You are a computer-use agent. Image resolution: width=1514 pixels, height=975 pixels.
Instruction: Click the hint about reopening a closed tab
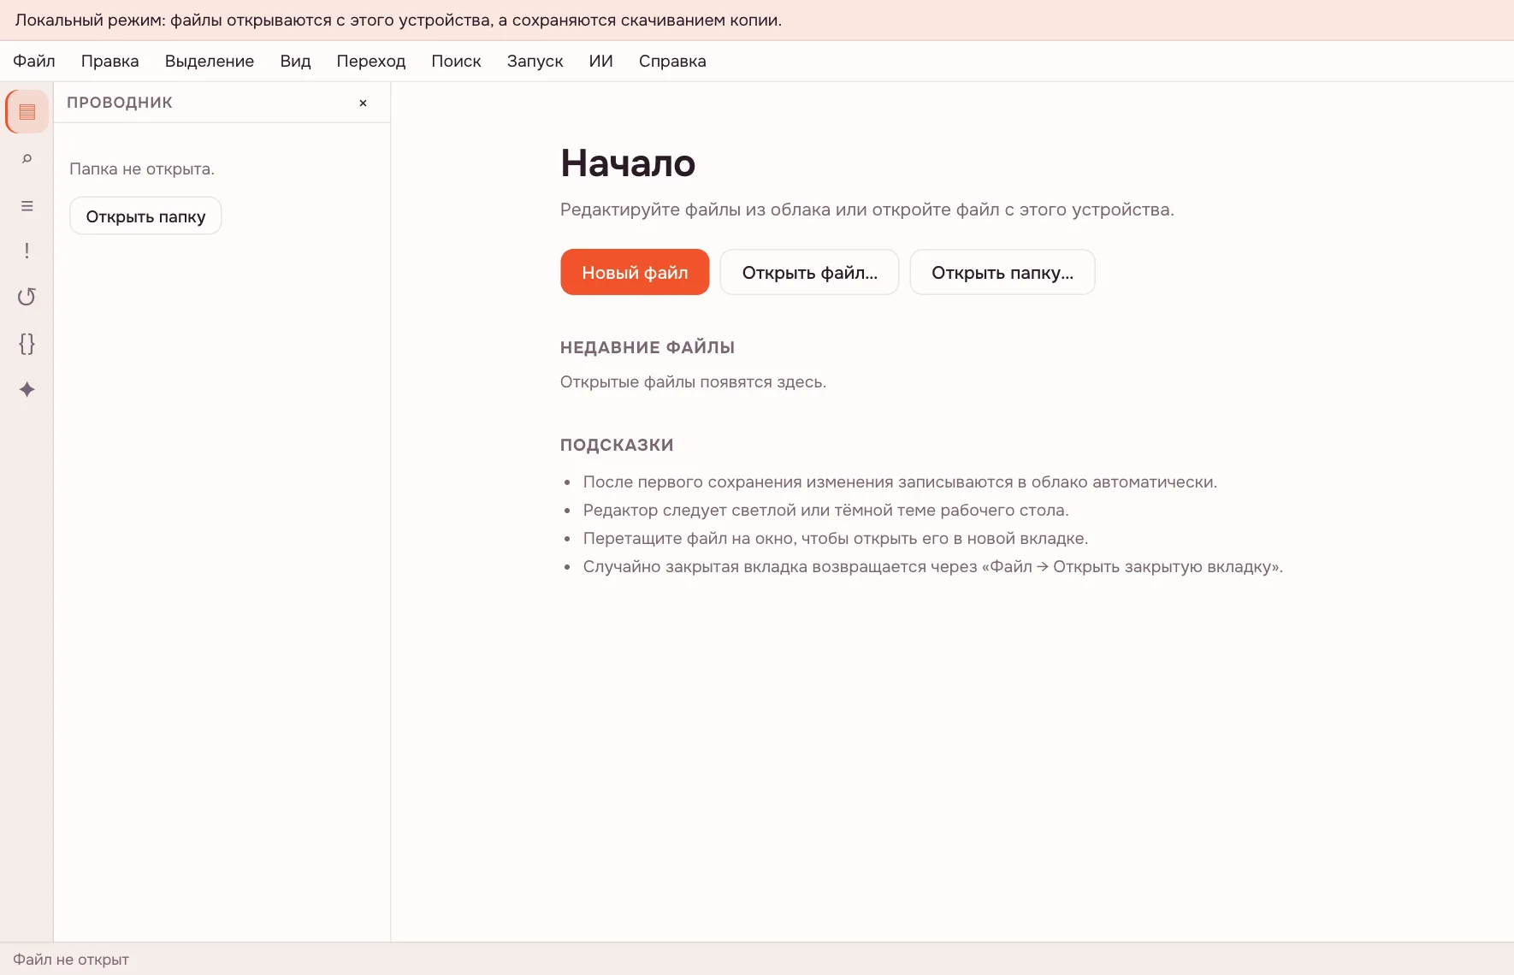[933, 567]
